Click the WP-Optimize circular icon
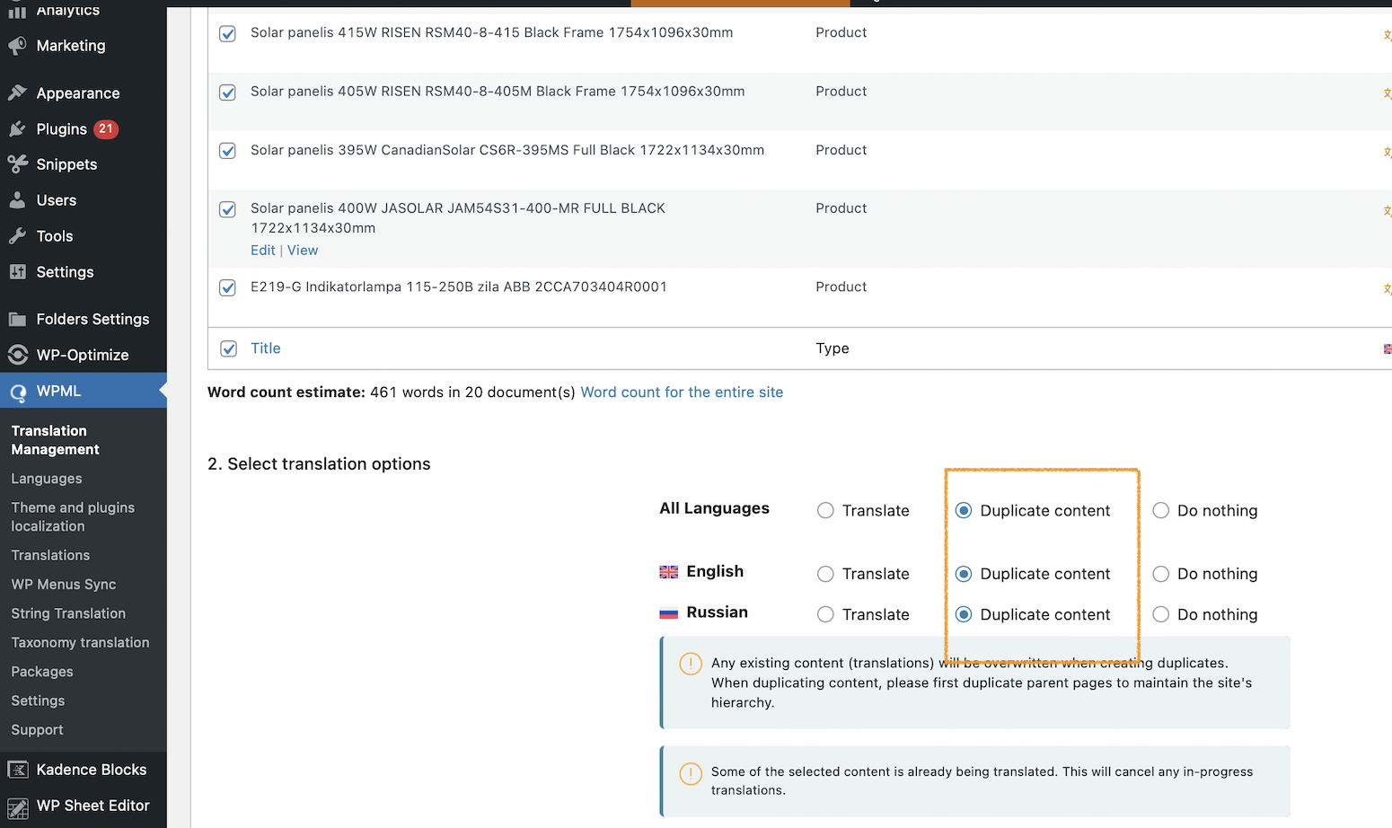1392x828 pixels. tap(17, 355)
